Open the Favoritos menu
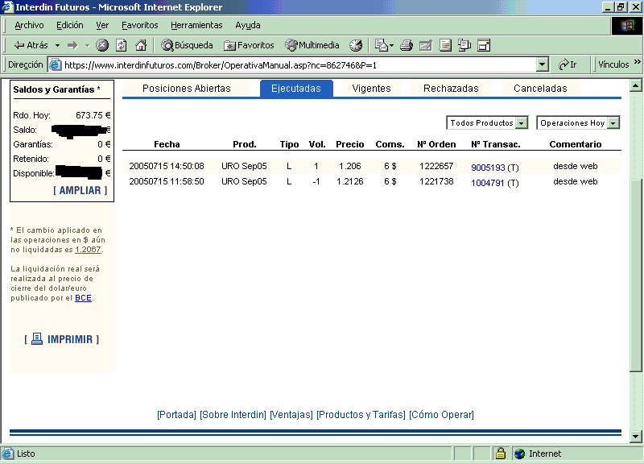 point(139,26)
